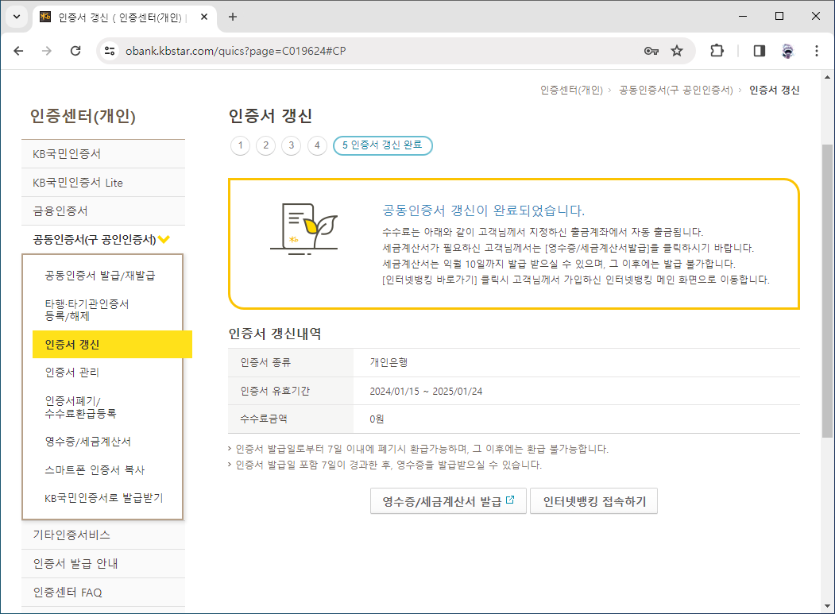The height and width of the screenshot is (614, 835).
Task: Open KB국민인증서로 발급받기 submenu item
Action: (104, 498)
